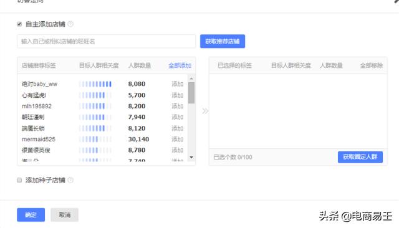Image resolution: width=399 pixels, height=228 pixels.
Task: Confirm with the 确定 button
Action: point(31,215)
